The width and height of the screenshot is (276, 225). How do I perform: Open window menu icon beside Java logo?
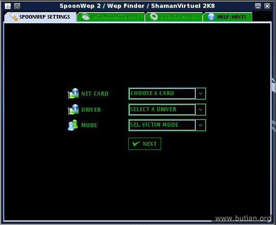pos(17,6)
